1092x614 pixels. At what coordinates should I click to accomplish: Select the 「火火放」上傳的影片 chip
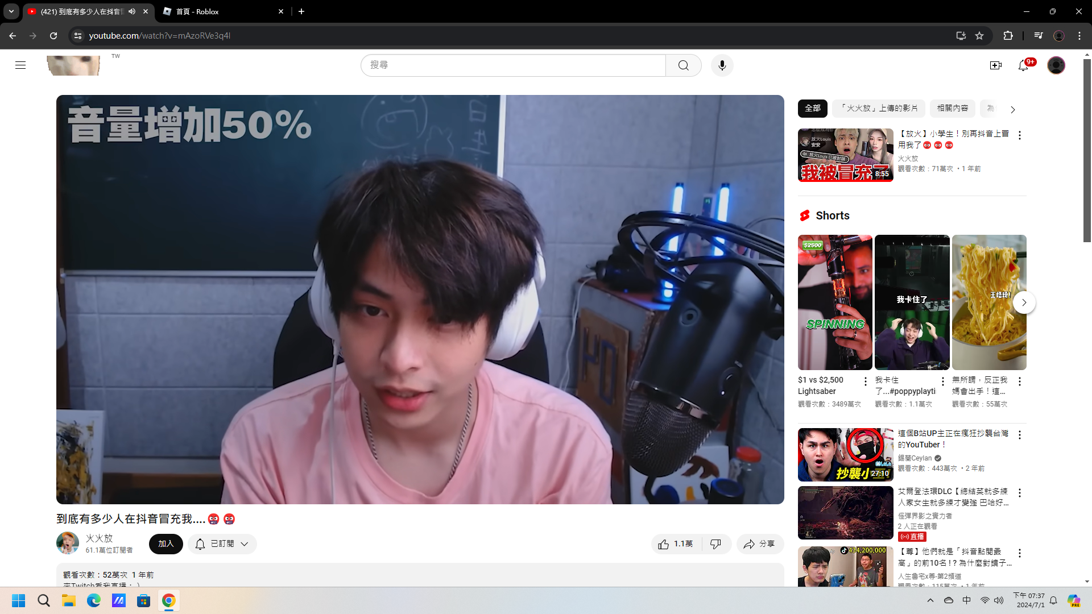click(879, 108)
